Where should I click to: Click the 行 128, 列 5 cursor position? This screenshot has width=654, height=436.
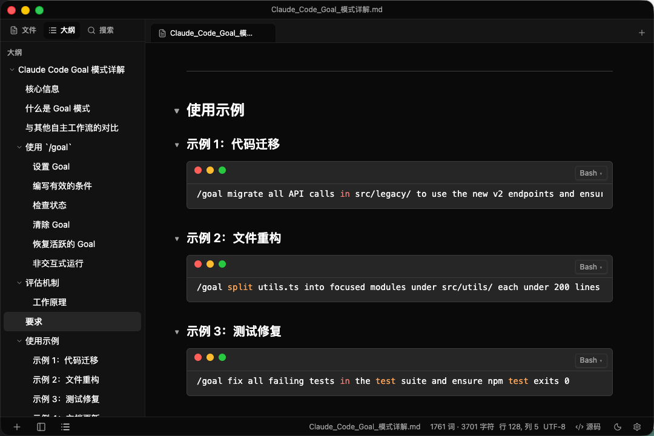(518, 427)
